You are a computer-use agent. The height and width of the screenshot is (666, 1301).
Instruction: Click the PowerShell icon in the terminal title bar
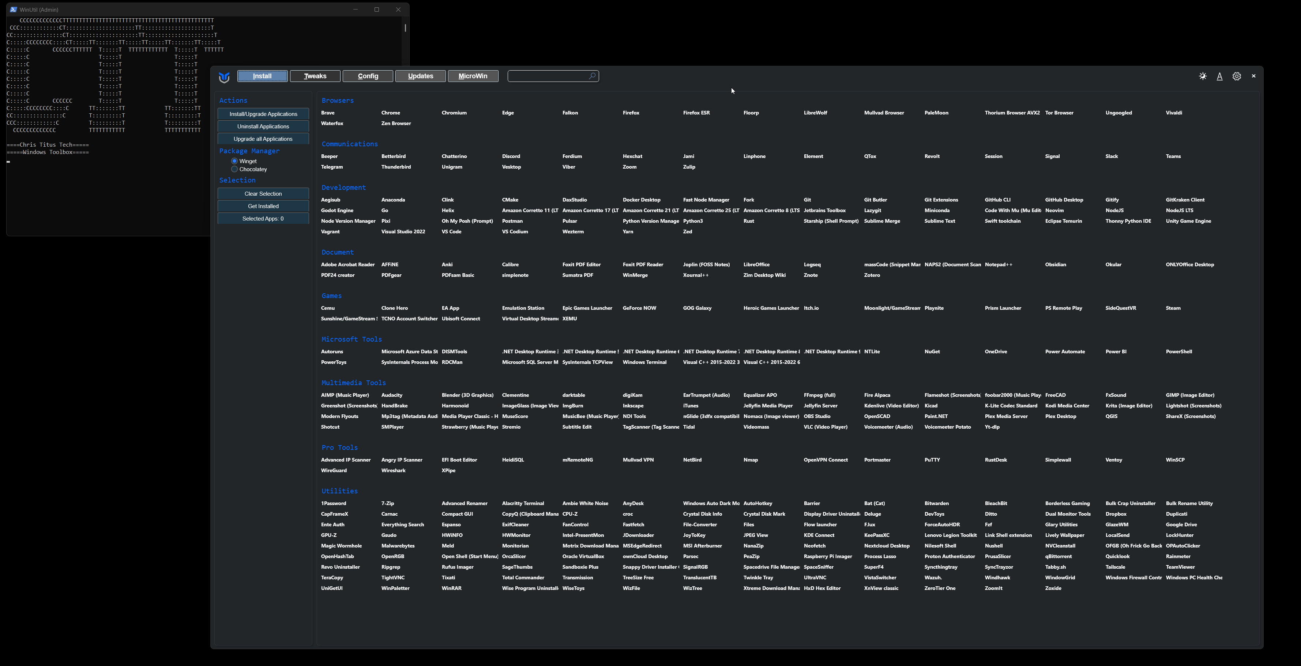tap(13, 10)
